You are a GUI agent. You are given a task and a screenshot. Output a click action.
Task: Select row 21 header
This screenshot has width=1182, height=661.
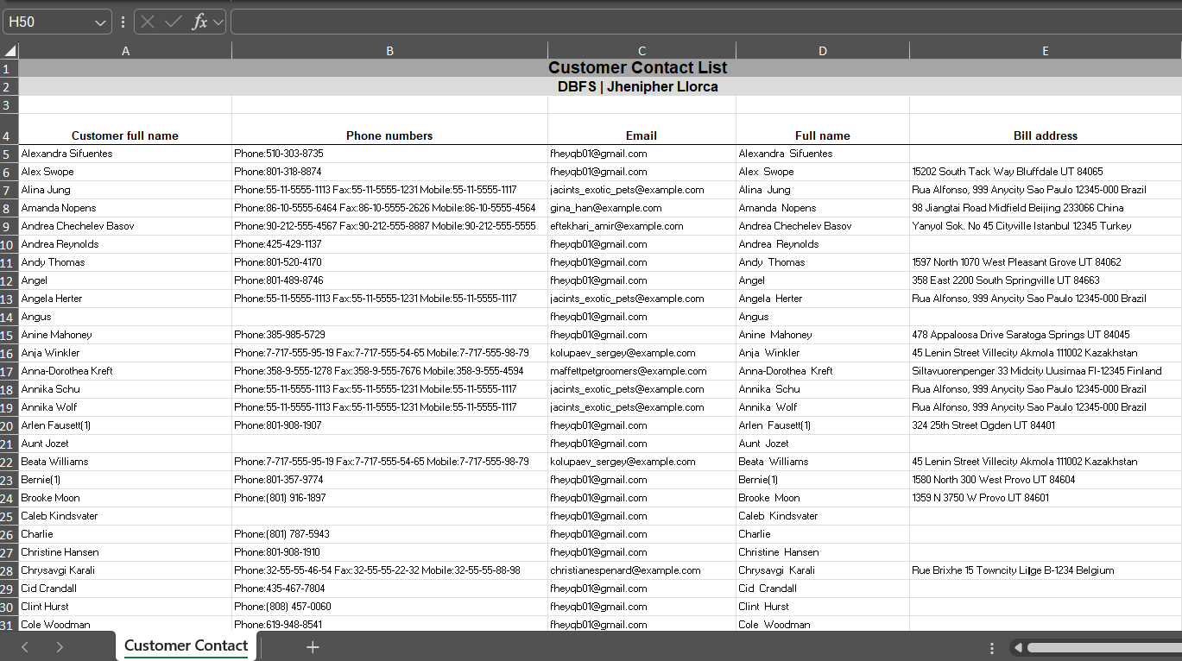click(9, 444)
